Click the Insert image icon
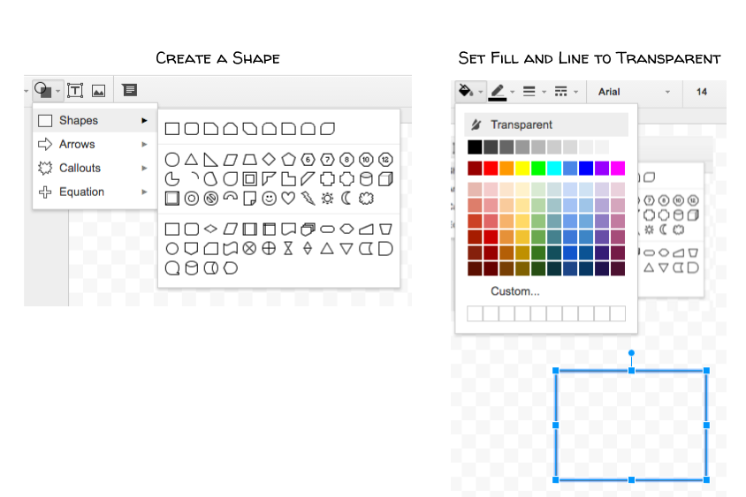746x497 pixels. [x=98, y=90]
